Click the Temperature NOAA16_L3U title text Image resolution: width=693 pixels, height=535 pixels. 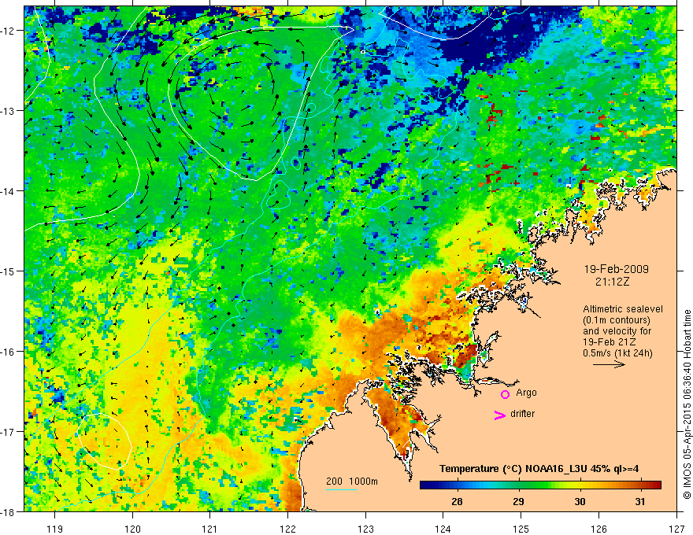pos(539,468)
